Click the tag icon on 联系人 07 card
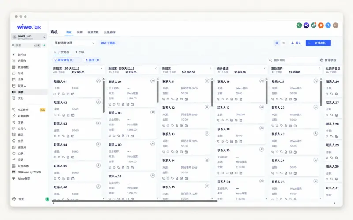The image size is (353, 220). 119,104
